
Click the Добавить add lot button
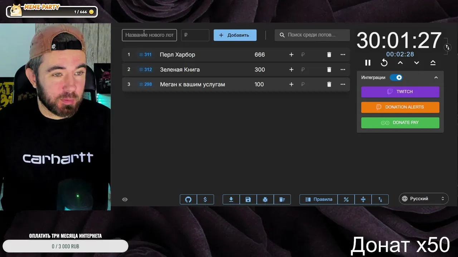(x=235, y=35)
